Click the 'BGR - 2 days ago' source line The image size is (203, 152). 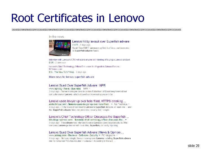point(57,62)
